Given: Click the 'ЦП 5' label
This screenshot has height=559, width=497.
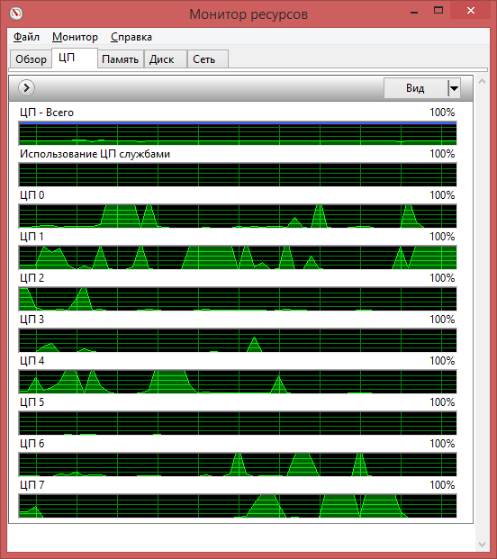Looking at the screenshot, I should click(32, 402).
